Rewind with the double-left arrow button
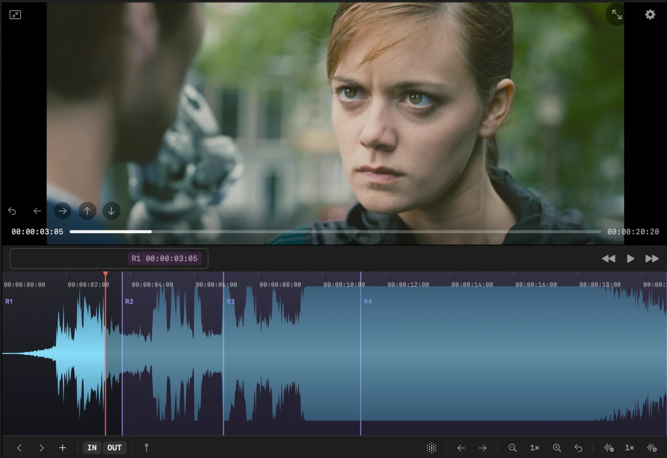The image size is (667, 458). pos(608,259)
